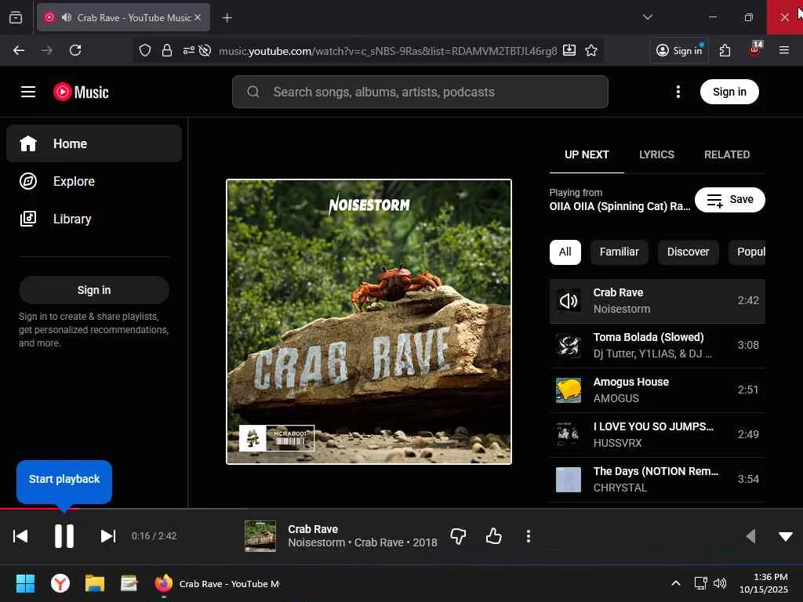Click the sidebar Sign in button
Image resolution: width=803 pixels, height=602 pixels.
point(94,290)
